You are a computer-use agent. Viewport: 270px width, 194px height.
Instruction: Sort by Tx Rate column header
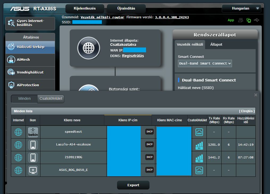214,120
